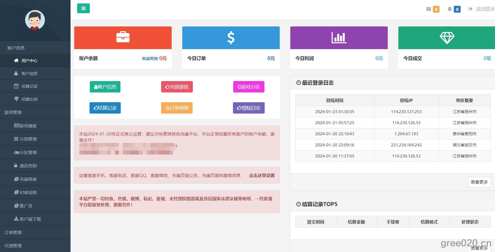Image resolution: width=495 pixels, height=252 pixels.
Task: Open 结算记录 in the sidebar menu
Action: point(29,86)
